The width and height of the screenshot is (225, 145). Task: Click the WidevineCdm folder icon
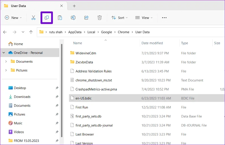point(72,53)
